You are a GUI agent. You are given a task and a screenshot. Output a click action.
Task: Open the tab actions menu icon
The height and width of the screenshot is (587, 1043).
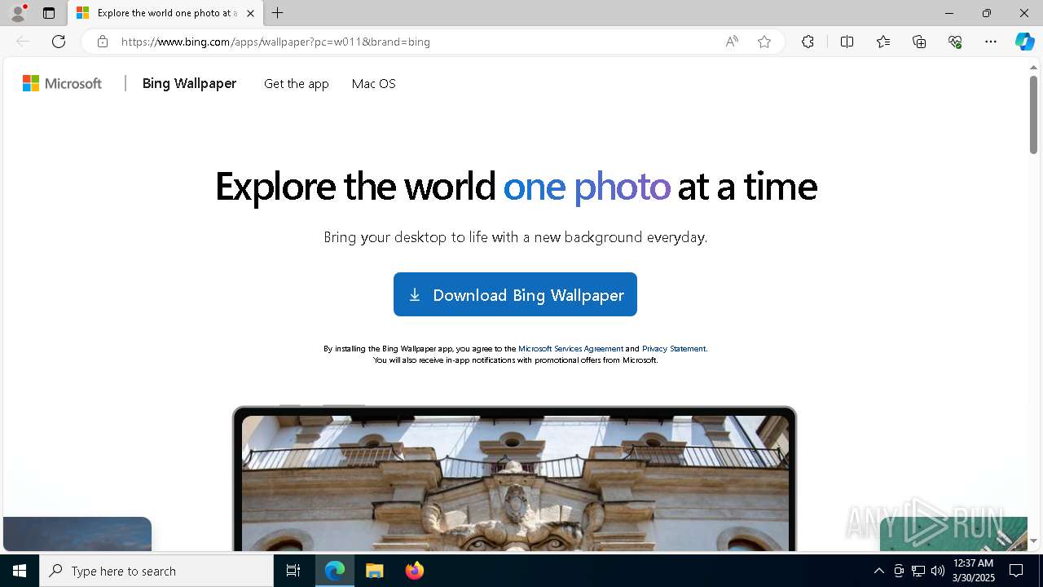(49, 13)
